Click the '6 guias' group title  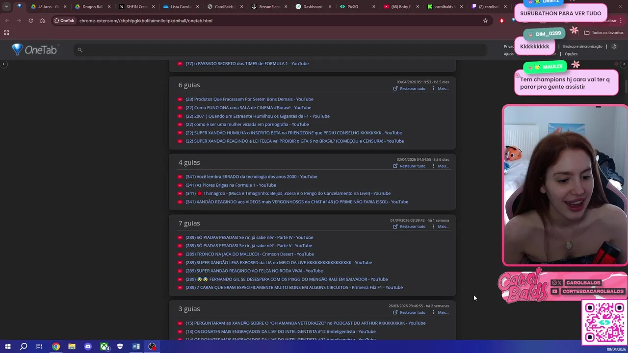[x=189, y=85]
